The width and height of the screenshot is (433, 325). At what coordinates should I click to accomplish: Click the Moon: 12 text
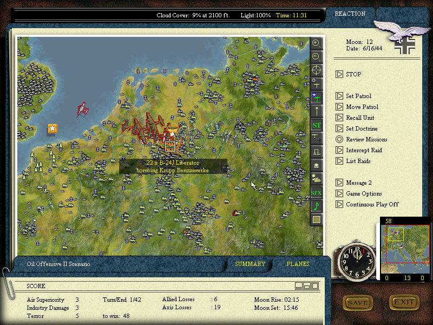click(x=359, y=42)
